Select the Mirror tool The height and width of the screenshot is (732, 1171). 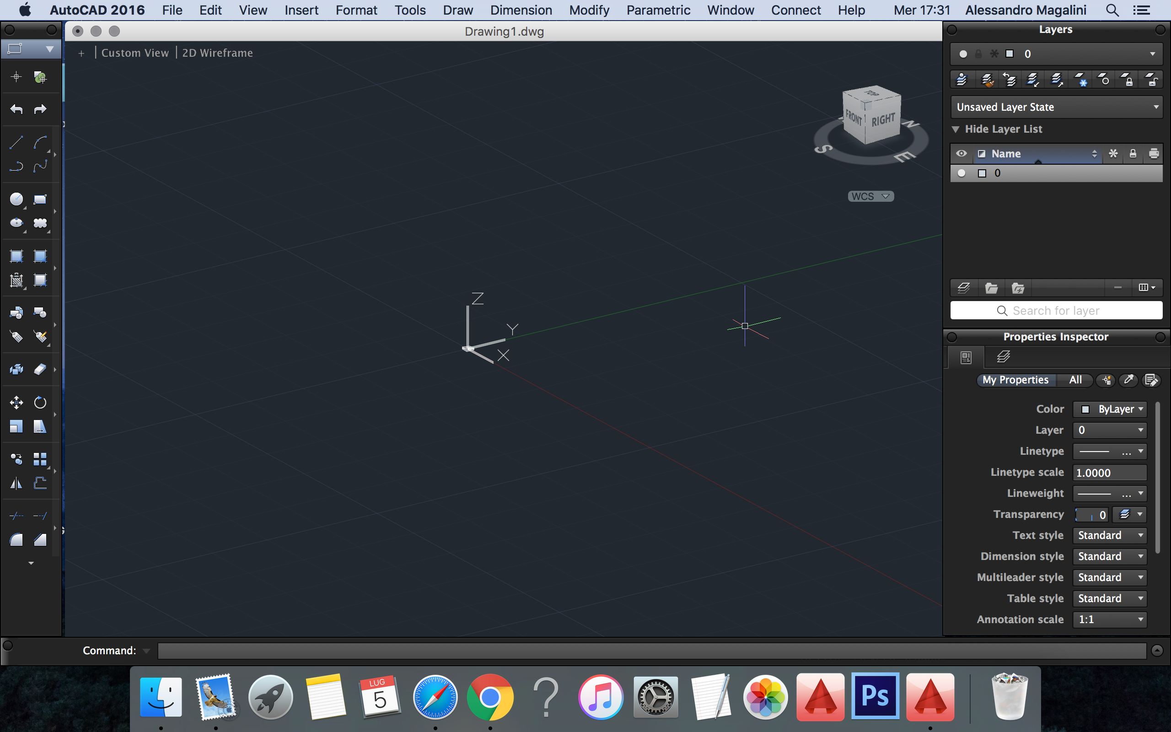point(16,483)
